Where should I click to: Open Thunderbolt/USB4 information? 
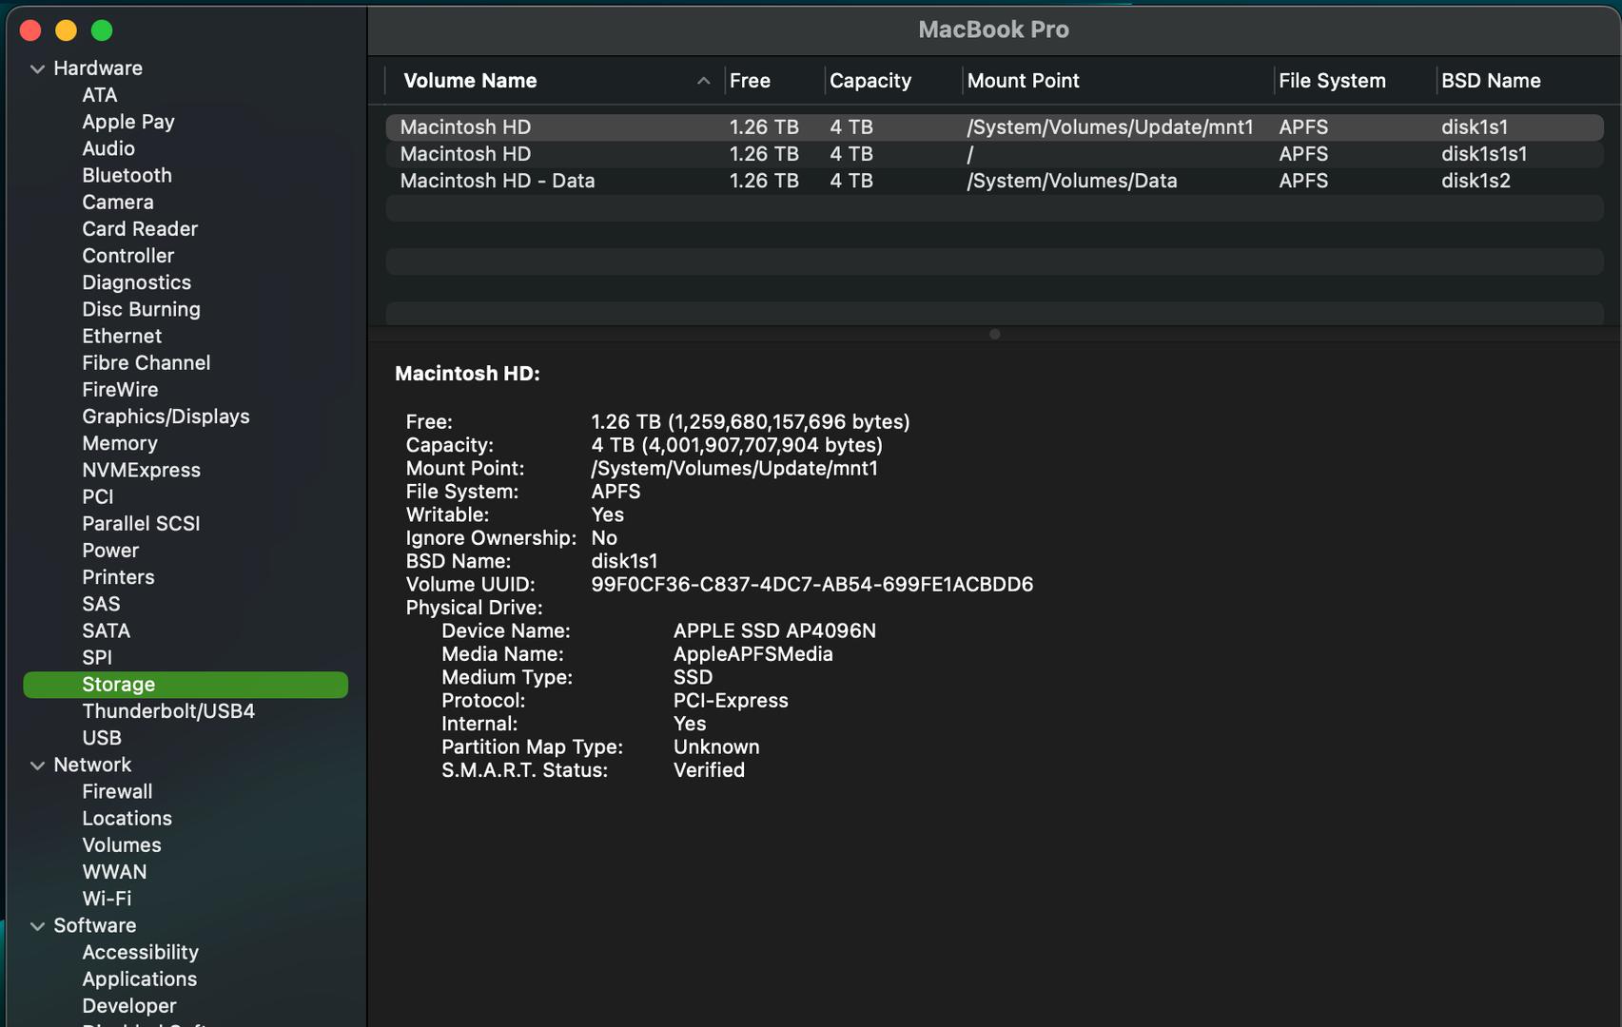click(168, 711)
